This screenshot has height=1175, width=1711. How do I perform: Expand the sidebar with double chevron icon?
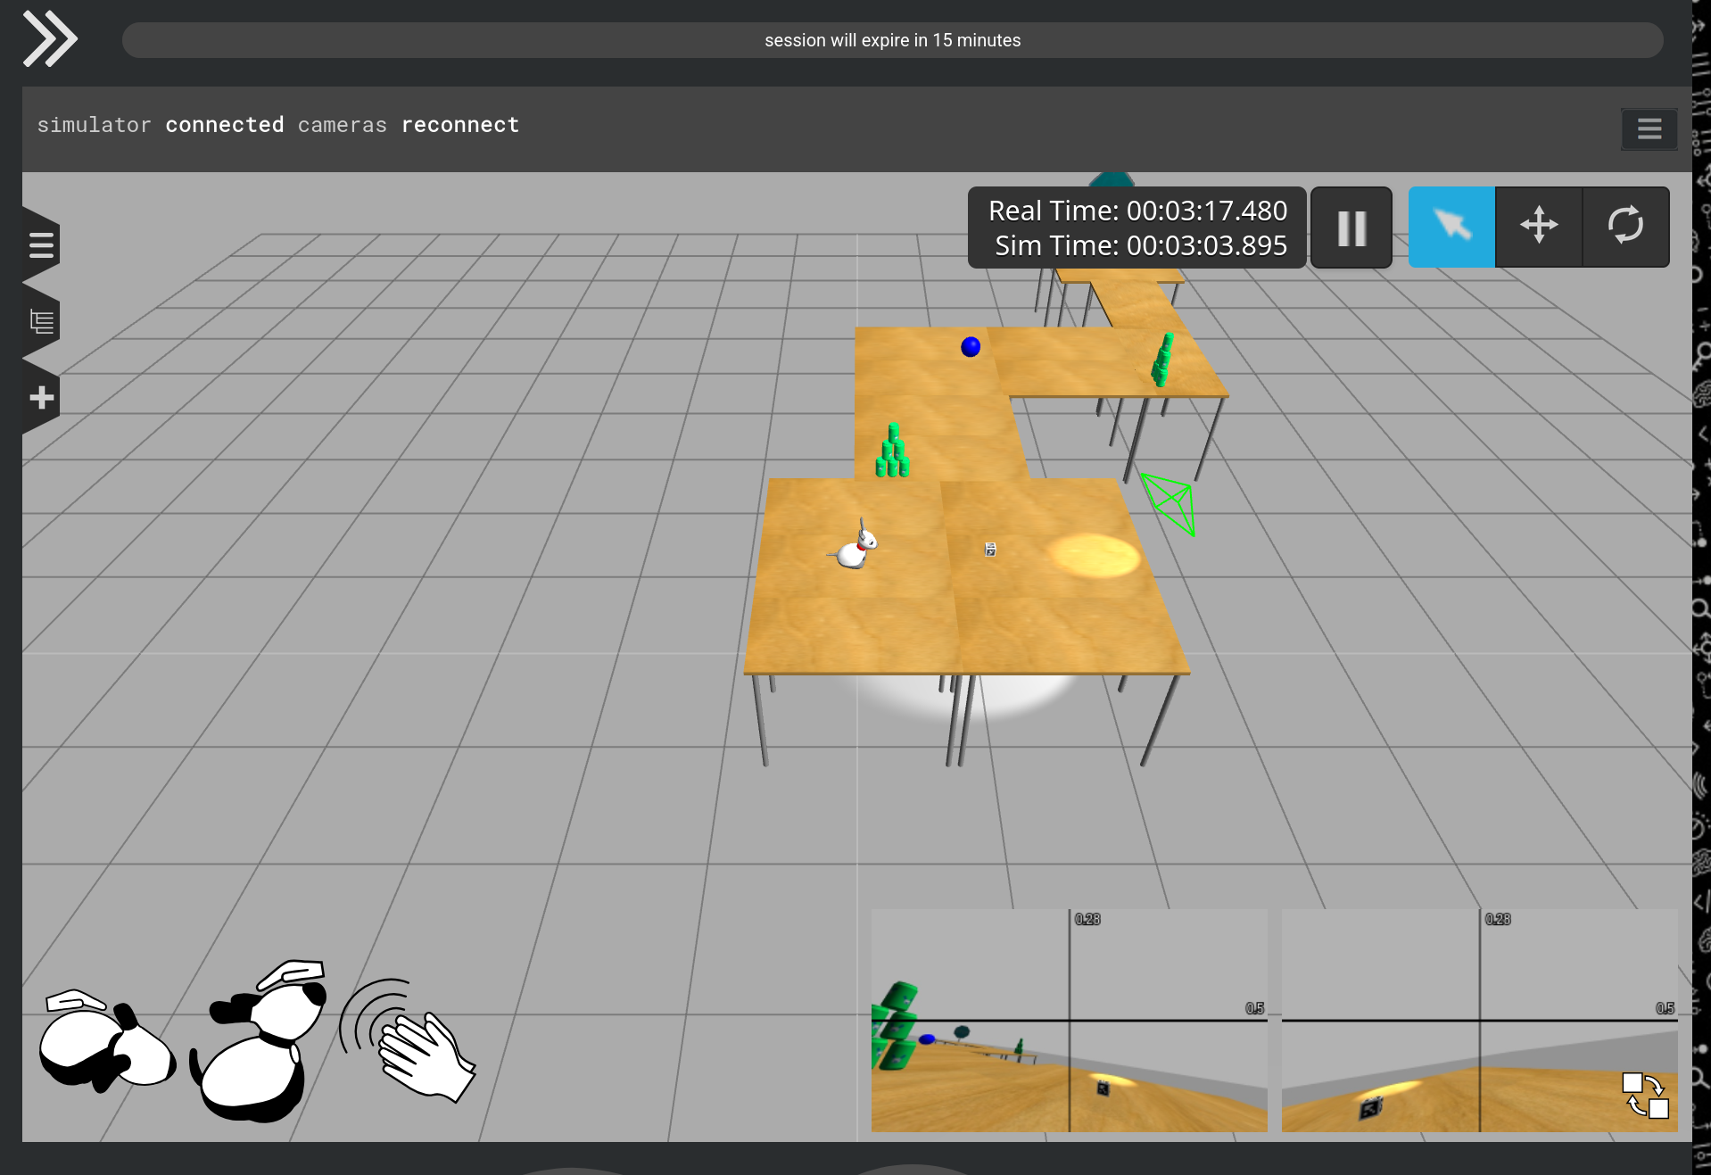[x=50, y=38]
